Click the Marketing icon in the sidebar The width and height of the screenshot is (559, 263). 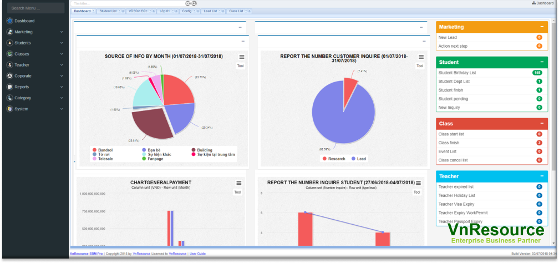coord(10,32)
